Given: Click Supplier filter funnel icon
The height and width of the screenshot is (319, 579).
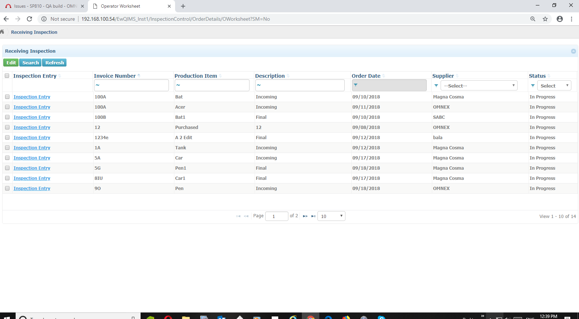Looking at the screenshot, I should point(436,86).
